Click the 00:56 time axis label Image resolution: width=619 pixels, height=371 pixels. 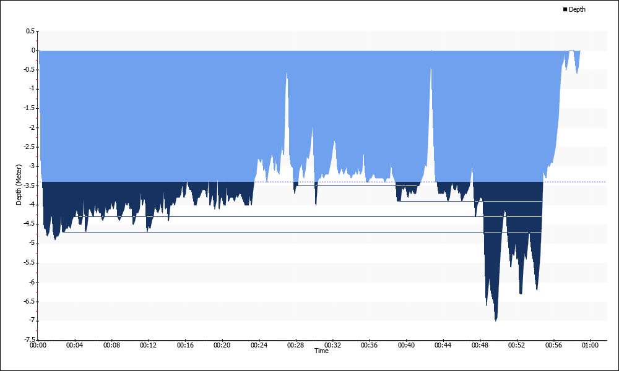553,345
